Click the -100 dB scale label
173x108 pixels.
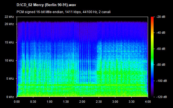tap(162, 81)
